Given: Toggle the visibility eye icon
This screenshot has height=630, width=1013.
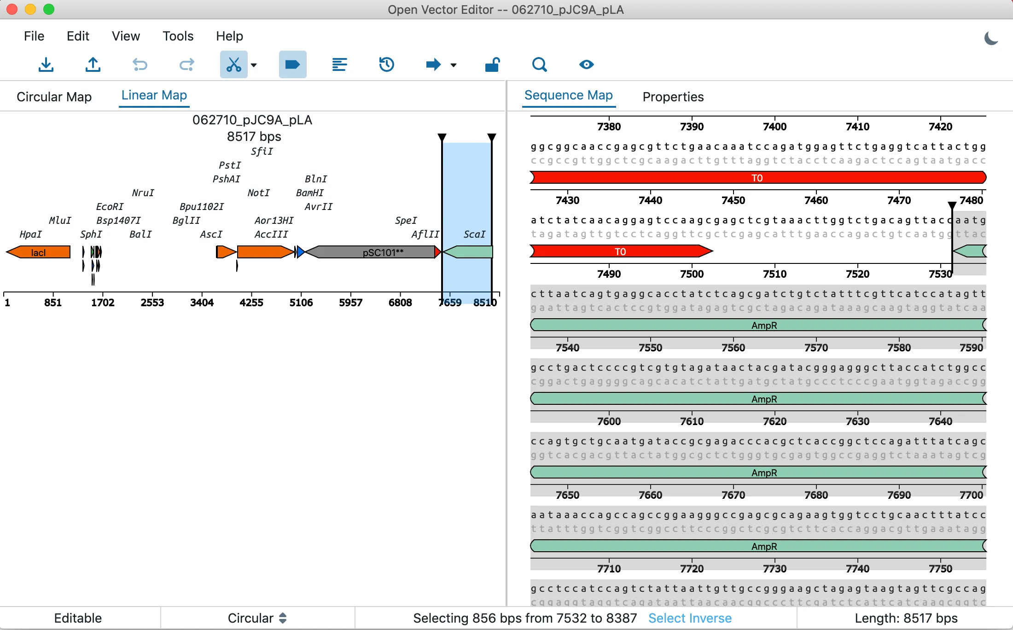Looking at the screenshot, I should (586, 64).
